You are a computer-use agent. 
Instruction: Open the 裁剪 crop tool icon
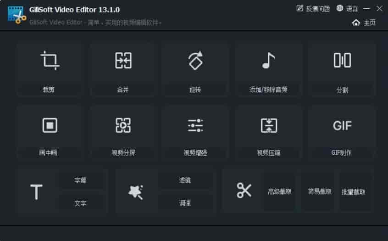(50, 60)
